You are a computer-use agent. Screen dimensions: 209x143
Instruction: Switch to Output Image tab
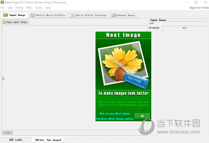pos(123,15)
